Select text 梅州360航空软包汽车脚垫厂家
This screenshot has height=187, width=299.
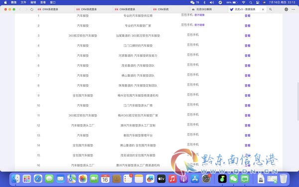(138, 116)
